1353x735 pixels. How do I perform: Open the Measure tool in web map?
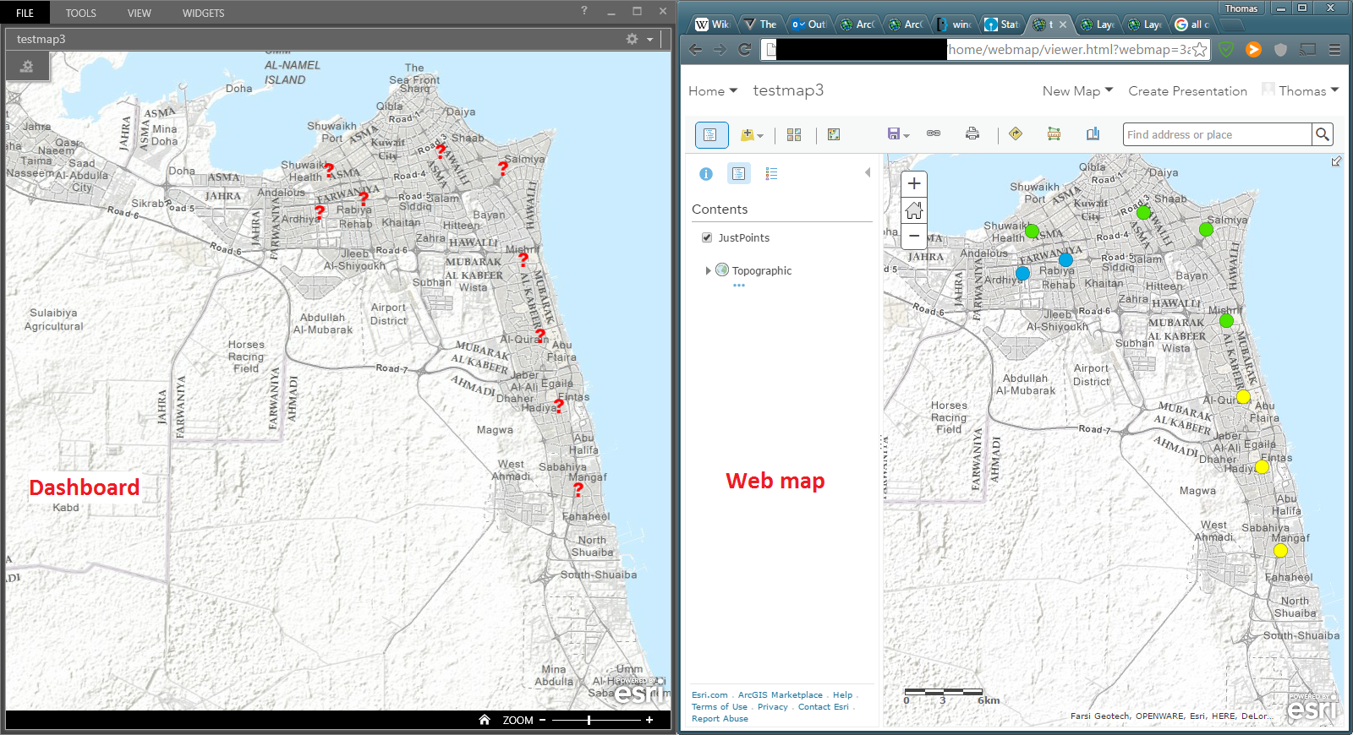coord(1054,133)
